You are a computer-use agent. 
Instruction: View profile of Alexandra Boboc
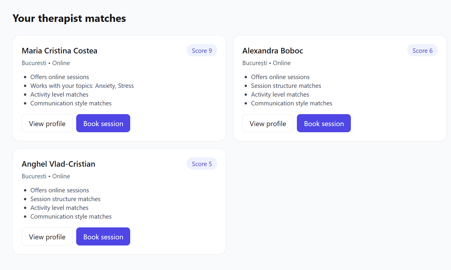tap(268, 123)
